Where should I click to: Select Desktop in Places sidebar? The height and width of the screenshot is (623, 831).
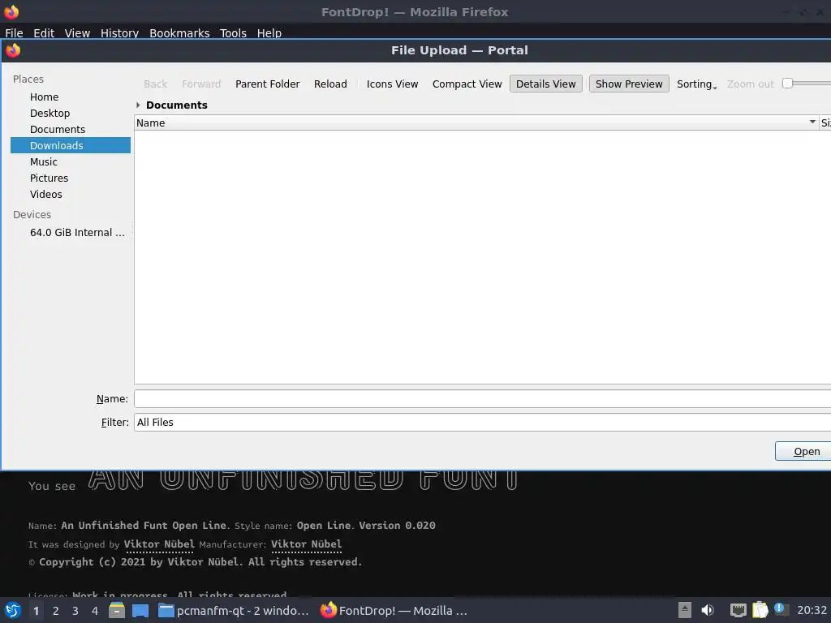point(50,113)
